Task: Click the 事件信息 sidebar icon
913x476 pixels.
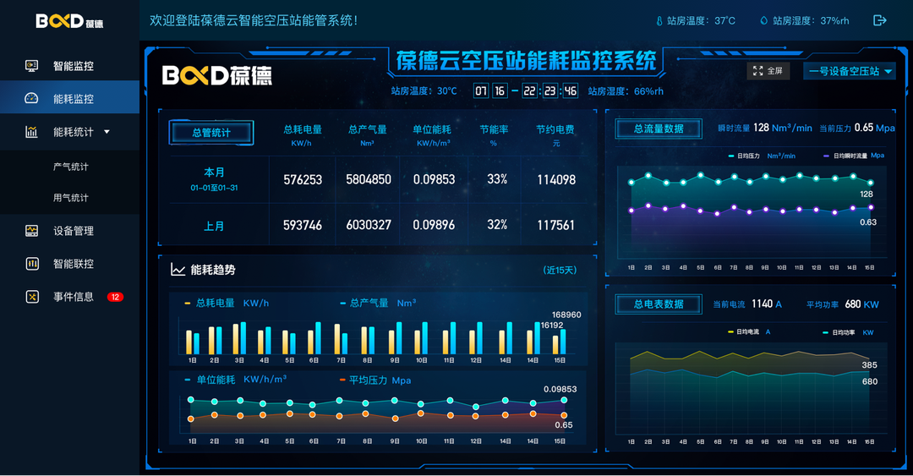Action: (32, 297)
